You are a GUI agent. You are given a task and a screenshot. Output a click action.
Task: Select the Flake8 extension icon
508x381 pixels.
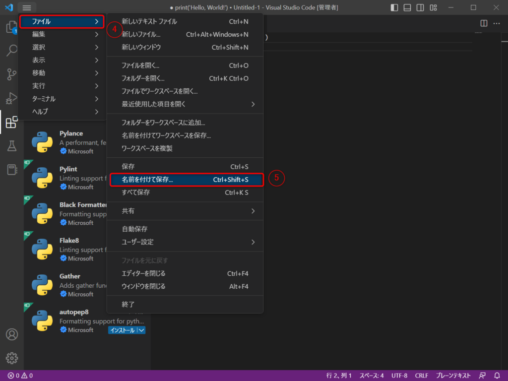42,249
